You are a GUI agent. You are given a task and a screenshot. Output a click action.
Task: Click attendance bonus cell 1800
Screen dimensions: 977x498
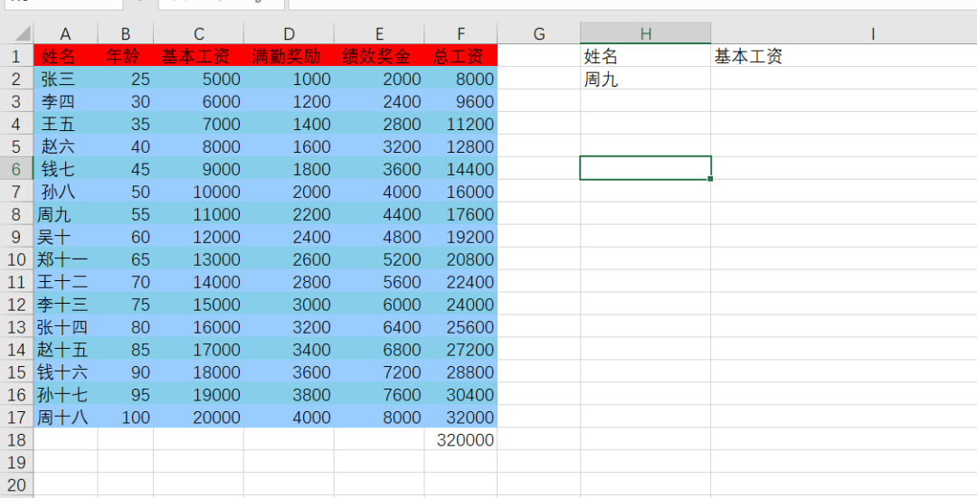pyautogui.click(x=289, y=169)
